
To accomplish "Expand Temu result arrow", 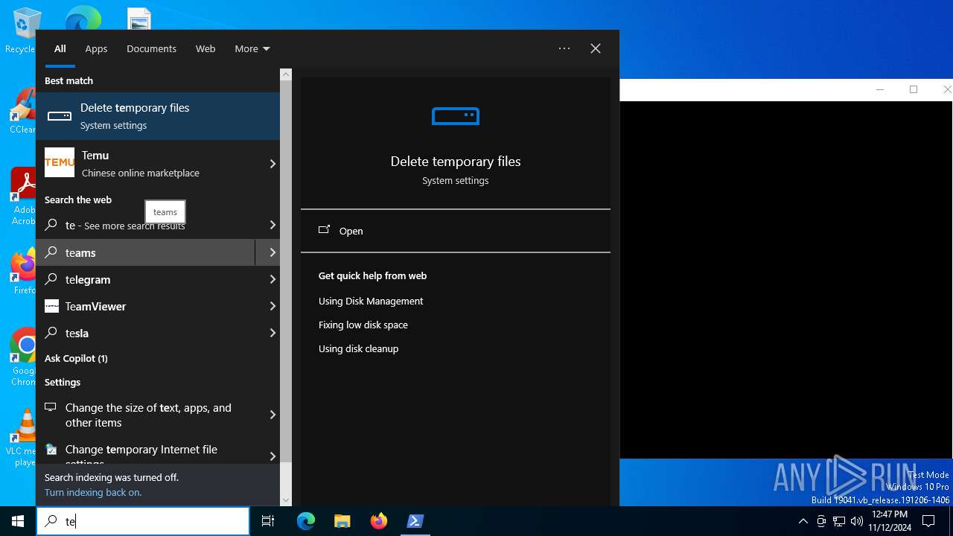I will point(272,164).
